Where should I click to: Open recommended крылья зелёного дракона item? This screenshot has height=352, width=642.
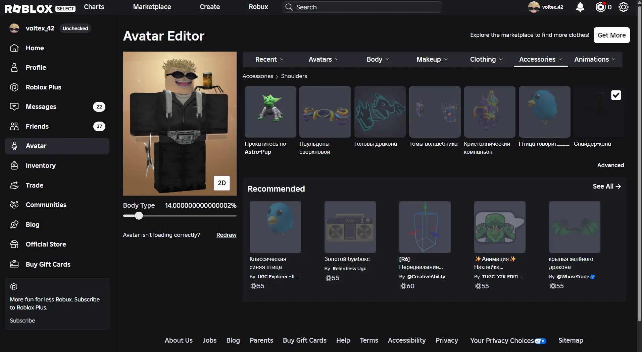click(575, 227)
